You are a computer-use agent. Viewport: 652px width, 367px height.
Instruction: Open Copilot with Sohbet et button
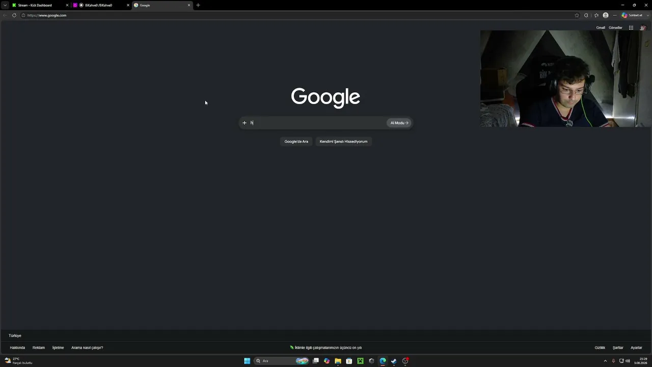[x=632, y=15]
